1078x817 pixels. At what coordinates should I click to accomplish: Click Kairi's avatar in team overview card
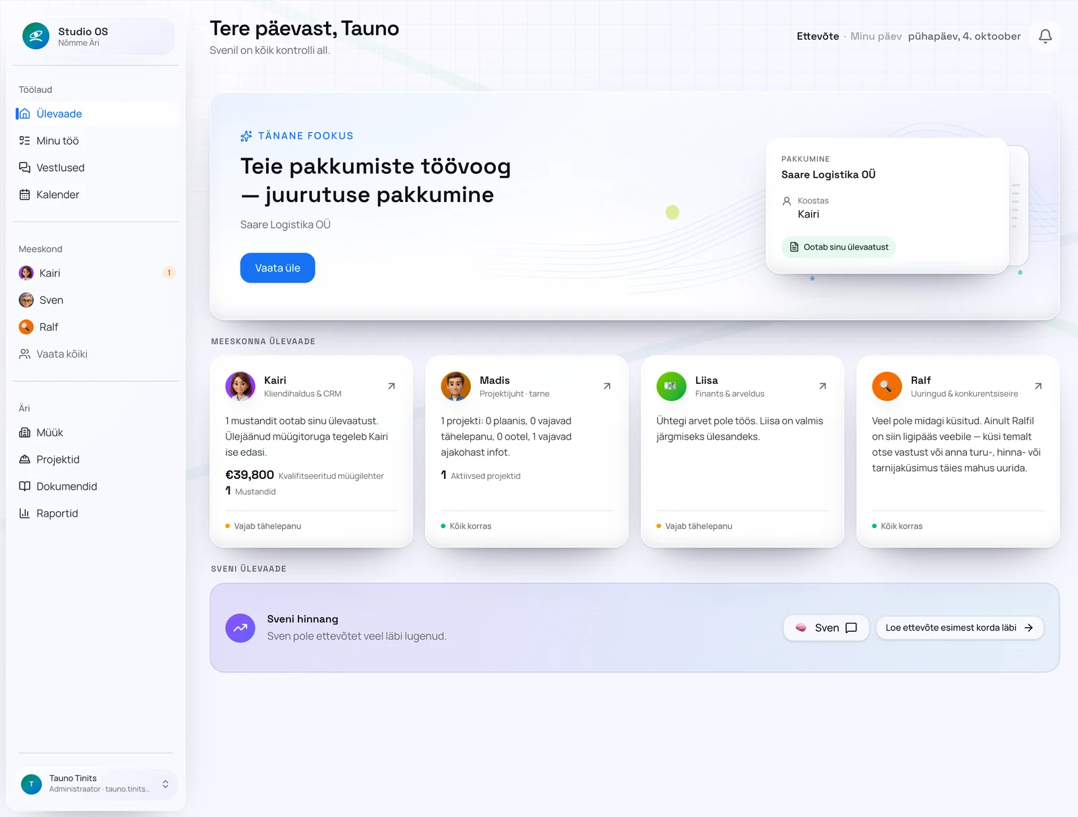tap(240, 386)
